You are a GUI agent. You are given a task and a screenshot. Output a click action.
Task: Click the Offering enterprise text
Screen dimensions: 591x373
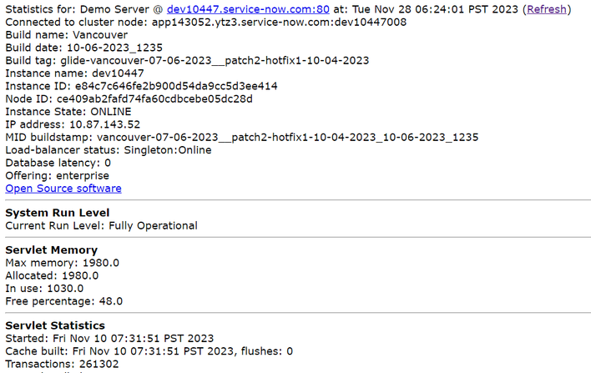click(x=57, y=176)
